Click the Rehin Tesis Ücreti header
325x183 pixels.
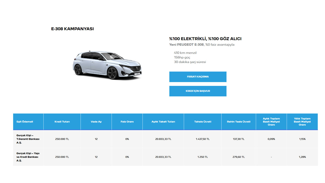(x=239, y=122)
